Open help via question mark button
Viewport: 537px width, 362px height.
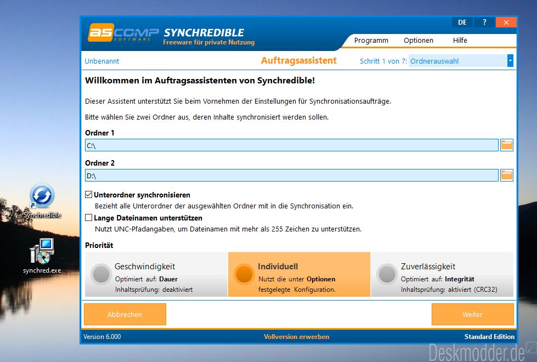484,22
